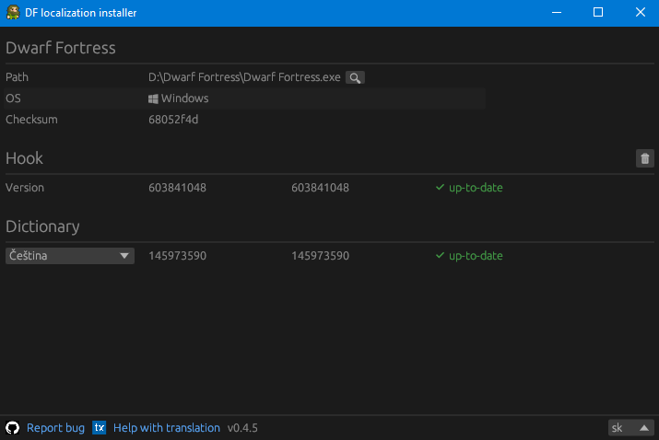The image size is (659, 440).
Task: Click the browse magnifier icon next to Path
Action: tap(355, 78)
